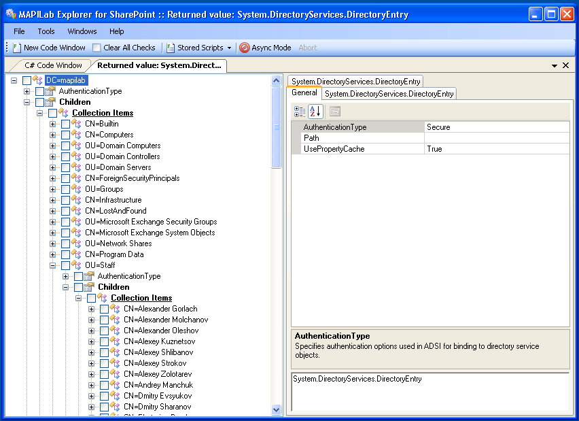Click the UsePropertyCache value True

497,149
